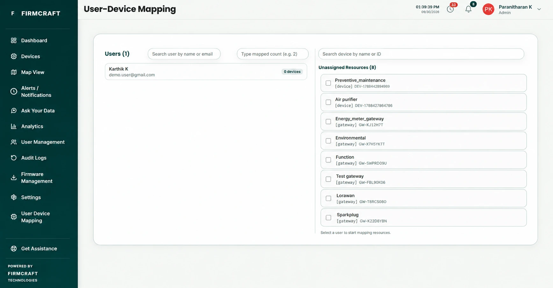553x288 pixels.
Task: Click the Settings gear icon in sidebar
Action: pyautogui.click(x=13, y=197)
